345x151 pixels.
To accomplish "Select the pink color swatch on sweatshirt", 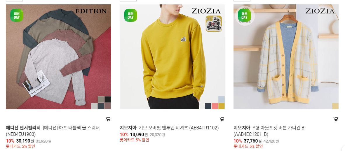I will click(x=215, y=106).
